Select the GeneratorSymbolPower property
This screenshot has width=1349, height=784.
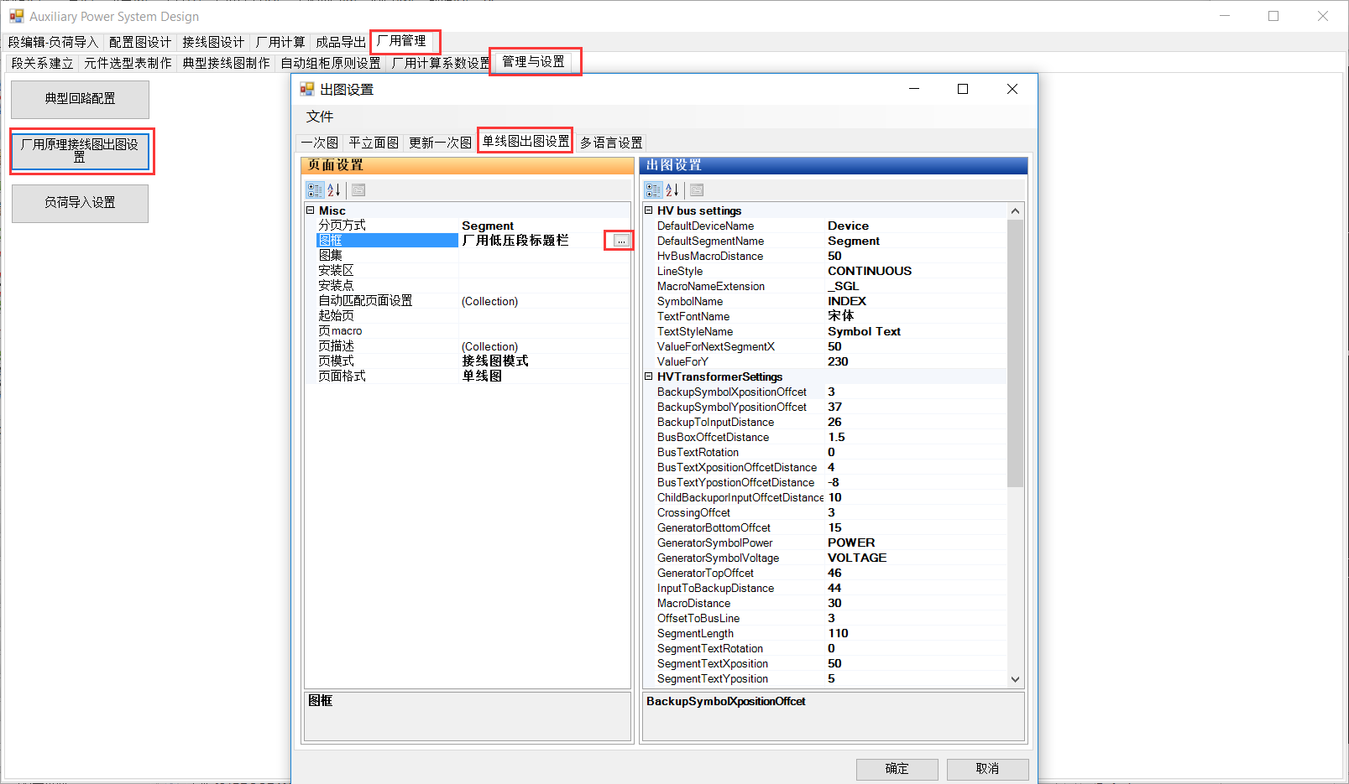click(x=830, y=543)
